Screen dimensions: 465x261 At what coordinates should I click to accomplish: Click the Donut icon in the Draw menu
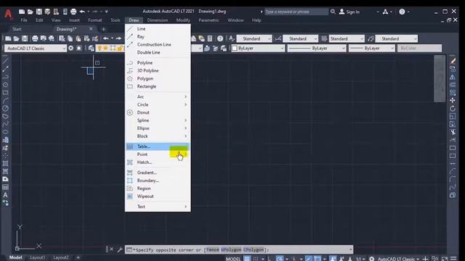click(130, 112)
